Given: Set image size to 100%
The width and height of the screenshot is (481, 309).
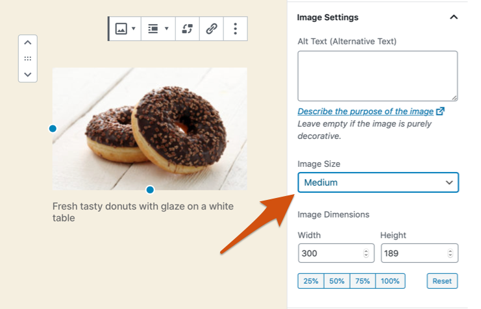Looking at the screenshot, I should coord(390,281).
